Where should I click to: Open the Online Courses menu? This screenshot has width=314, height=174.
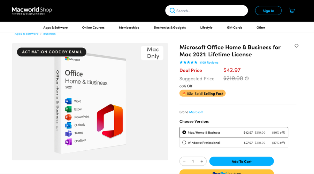(x=93, y=27)
